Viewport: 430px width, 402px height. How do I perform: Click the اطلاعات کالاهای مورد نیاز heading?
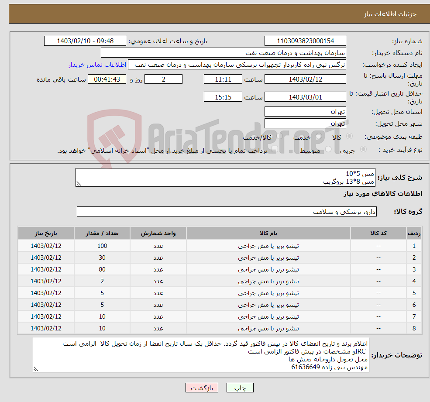point(383,194)
